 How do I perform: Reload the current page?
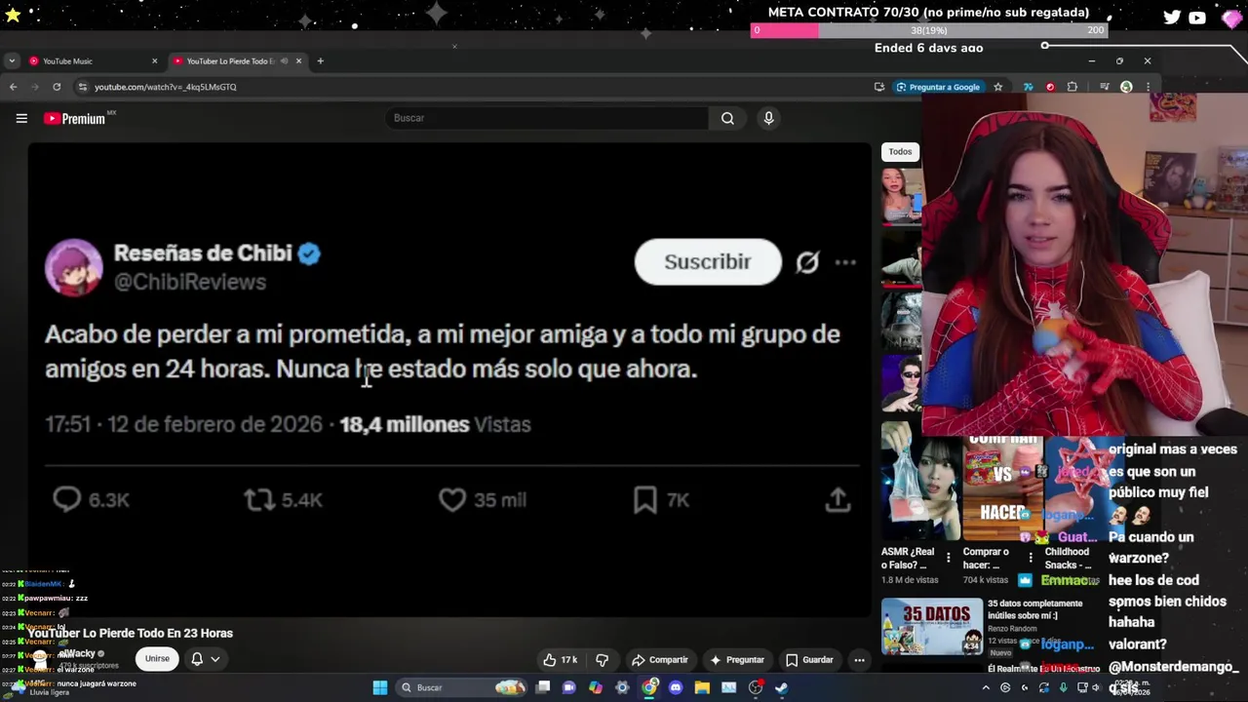57,87
